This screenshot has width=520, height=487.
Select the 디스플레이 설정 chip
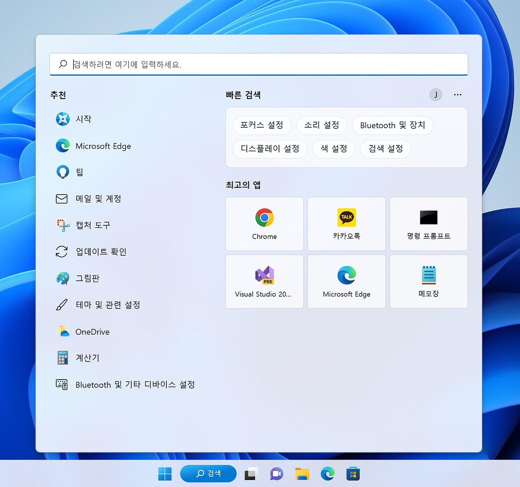coord(270,149)
